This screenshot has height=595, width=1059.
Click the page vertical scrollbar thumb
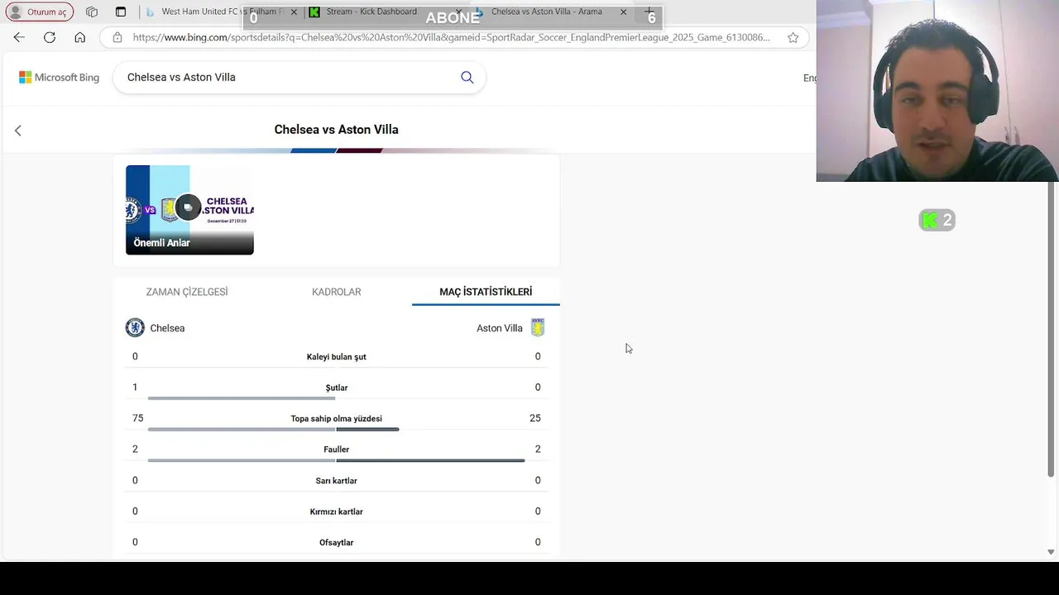point(1052,329)
